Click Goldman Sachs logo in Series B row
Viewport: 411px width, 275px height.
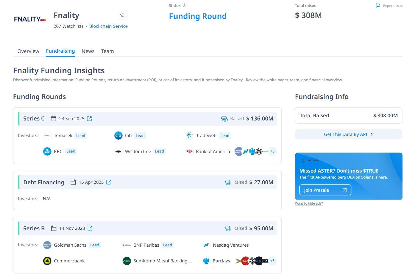pyautogui.click(x=47, y=245)
